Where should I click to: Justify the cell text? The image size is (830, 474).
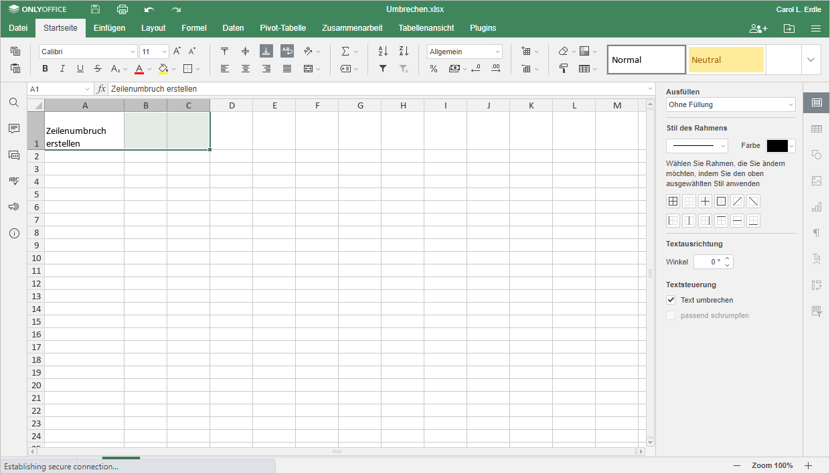[x=287, y=68]
